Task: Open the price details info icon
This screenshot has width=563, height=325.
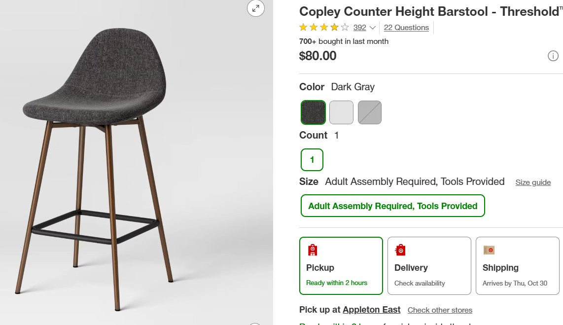Action: 554,56
